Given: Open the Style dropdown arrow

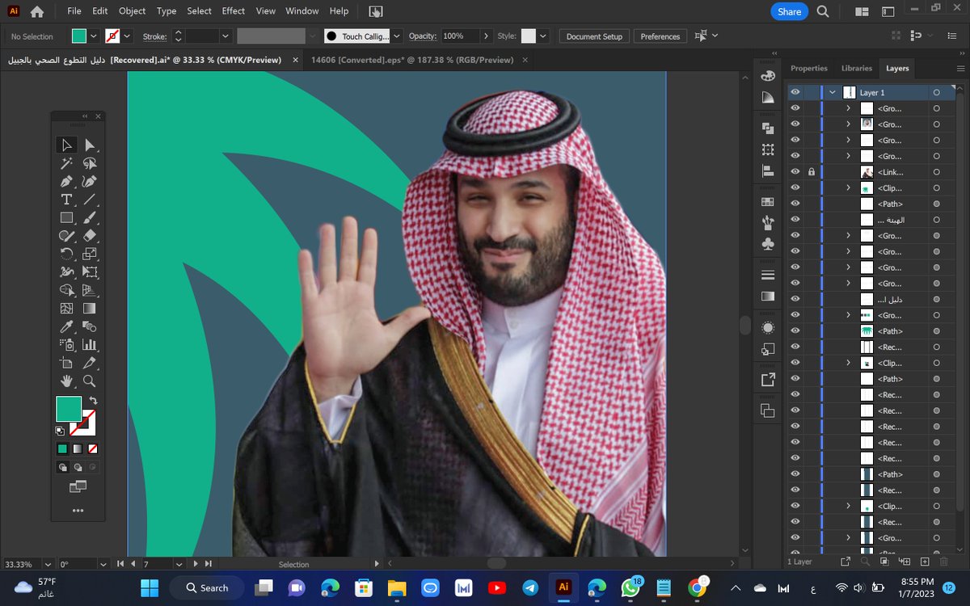Looking at the screenshot, I should point(543,36).
